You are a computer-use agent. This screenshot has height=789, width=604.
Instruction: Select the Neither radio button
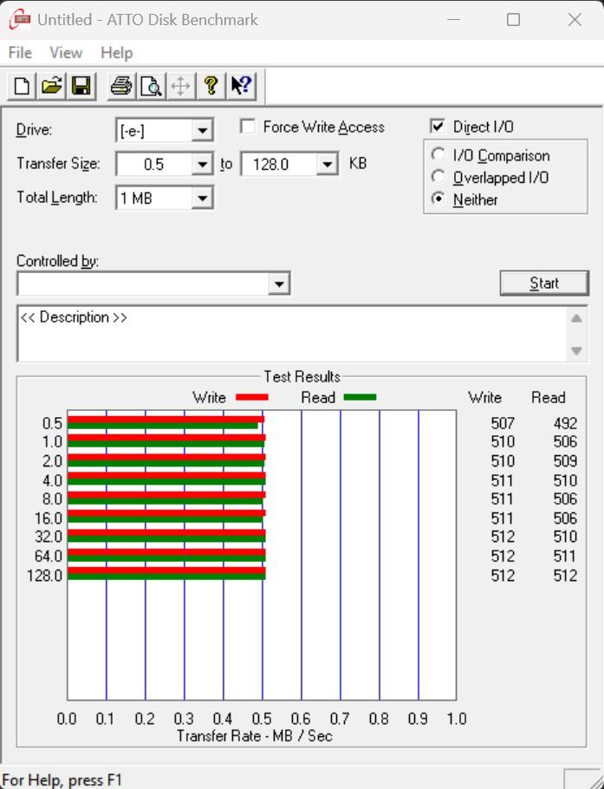(x=438, y=199)
